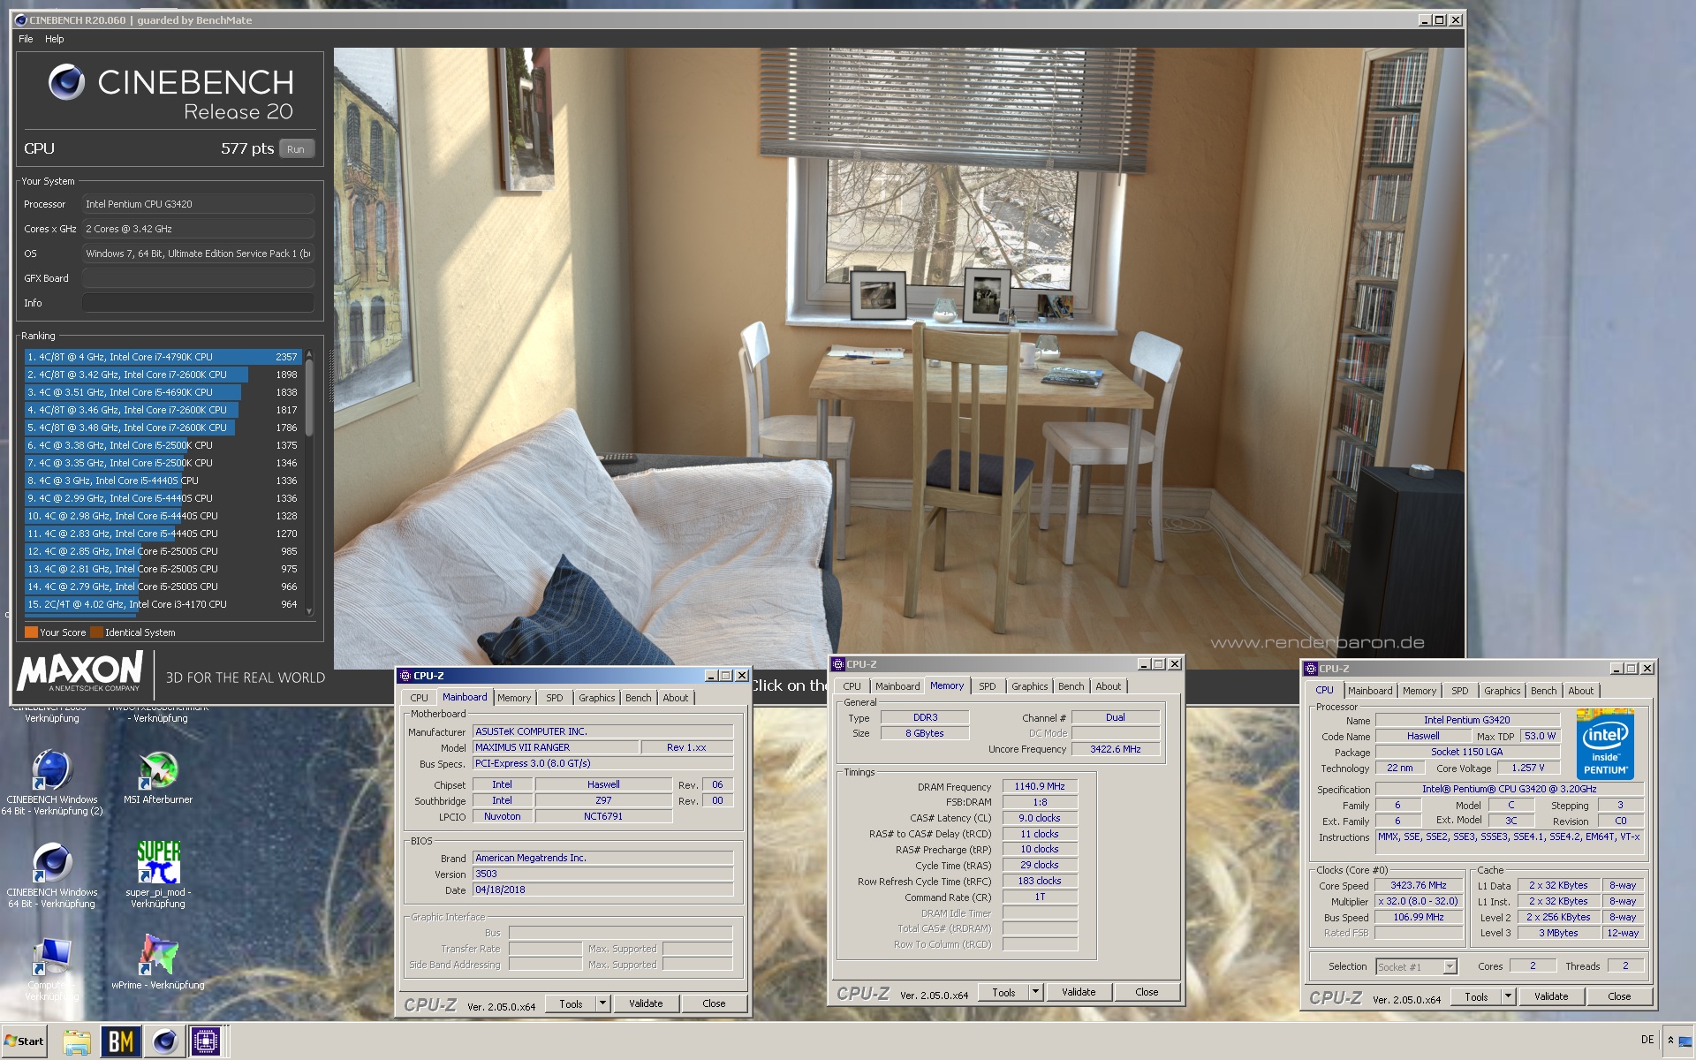Click the Run button next to CPU score
Viewport: 1696px width, 1060px height.
click(x=296, y=149)
